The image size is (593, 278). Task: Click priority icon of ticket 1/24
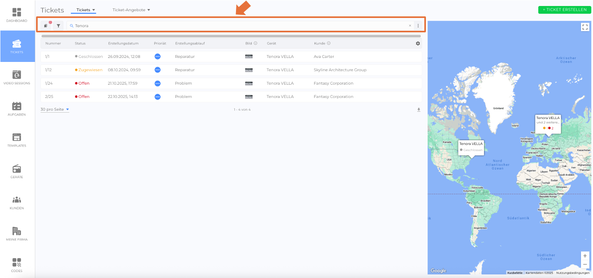pyautogui.click(x=157, y=83)
